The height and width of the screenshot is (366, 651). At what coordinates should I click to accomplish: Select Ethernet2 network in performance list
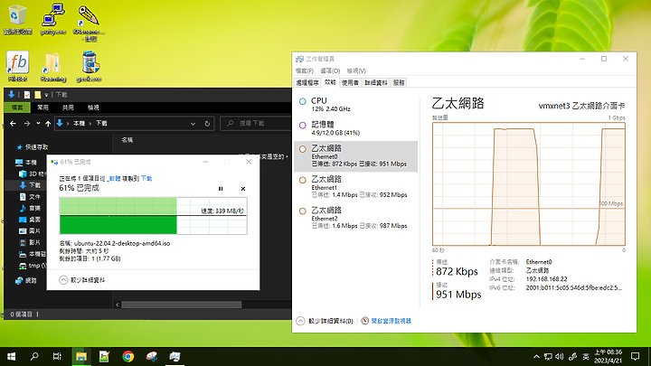[x=356, y=219]
